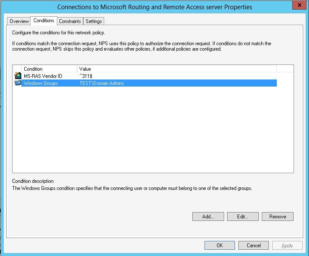Close the Properties dialog window

(299, 5)
